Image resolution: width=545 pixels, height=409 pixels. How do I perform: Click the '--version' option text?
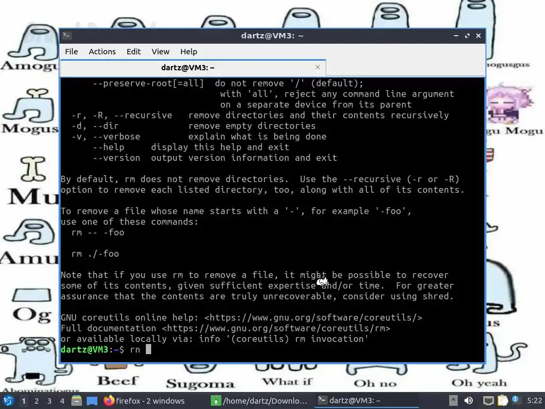coord(117,158)
